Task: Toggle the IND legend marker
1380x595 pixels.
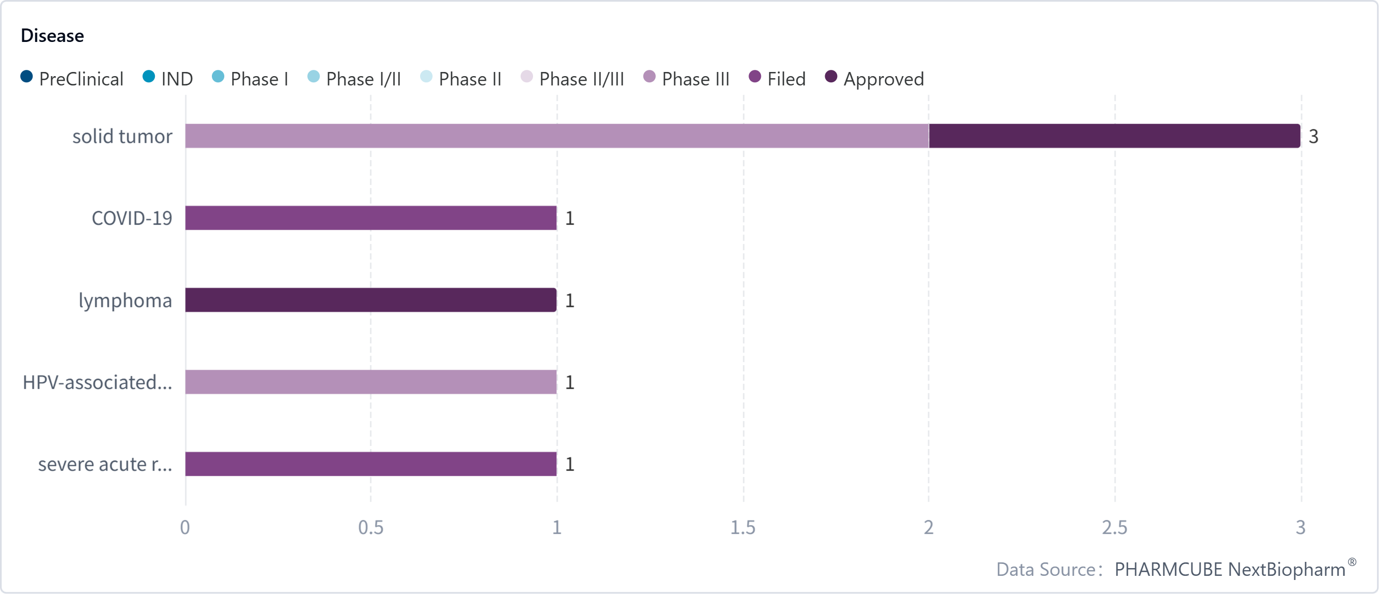Action: (149, 77)
